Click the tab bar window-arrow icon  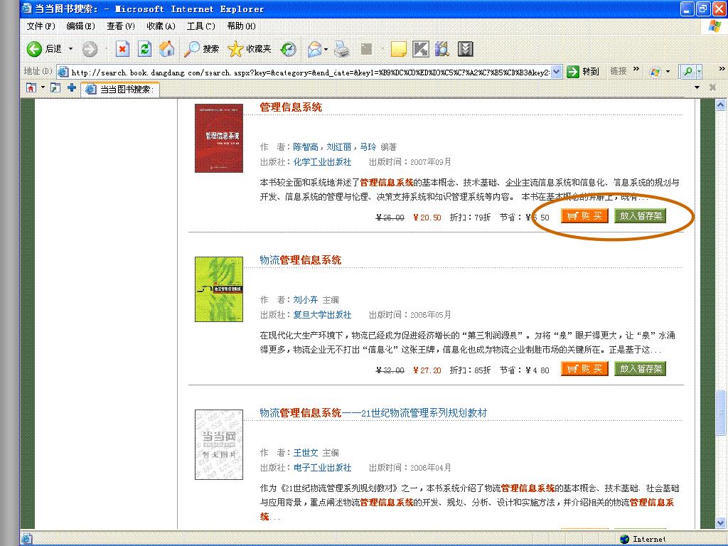click(55, 87)
